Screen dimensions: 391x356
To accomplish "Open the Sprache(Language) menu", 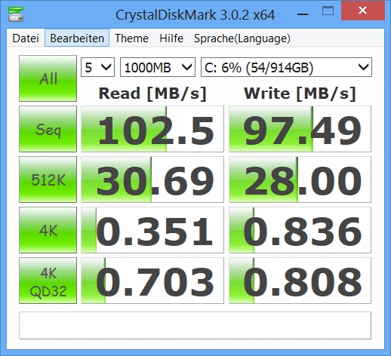I will [242, 38].
